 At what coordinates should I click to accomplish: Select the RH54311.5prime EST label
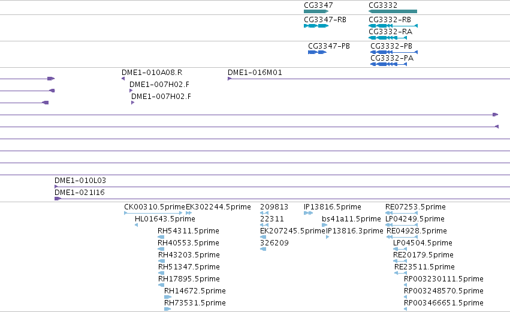pos(188,231)
